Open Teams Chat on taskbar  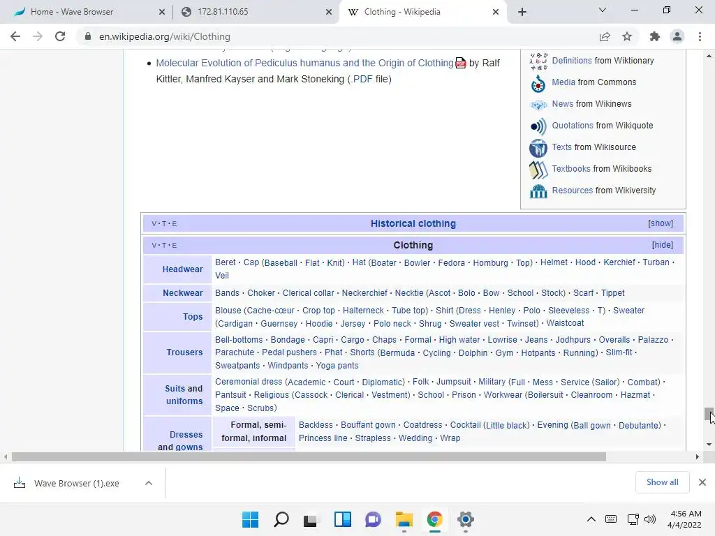(x=373, y=519)
